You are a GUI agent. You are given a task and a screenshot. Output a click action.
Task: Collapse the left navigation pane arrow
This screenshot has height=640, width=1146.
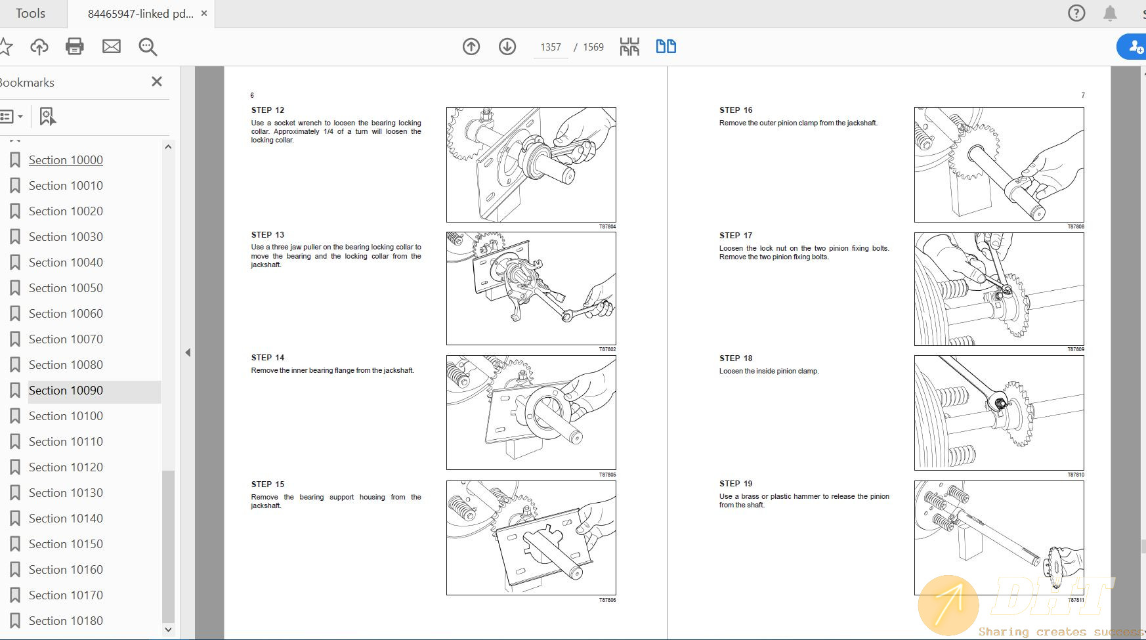(x=188, y=352)
